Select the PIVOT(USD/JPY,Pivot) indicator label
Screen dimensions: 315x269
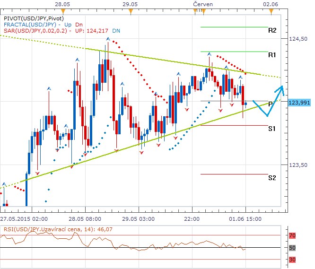coord(34,18)
